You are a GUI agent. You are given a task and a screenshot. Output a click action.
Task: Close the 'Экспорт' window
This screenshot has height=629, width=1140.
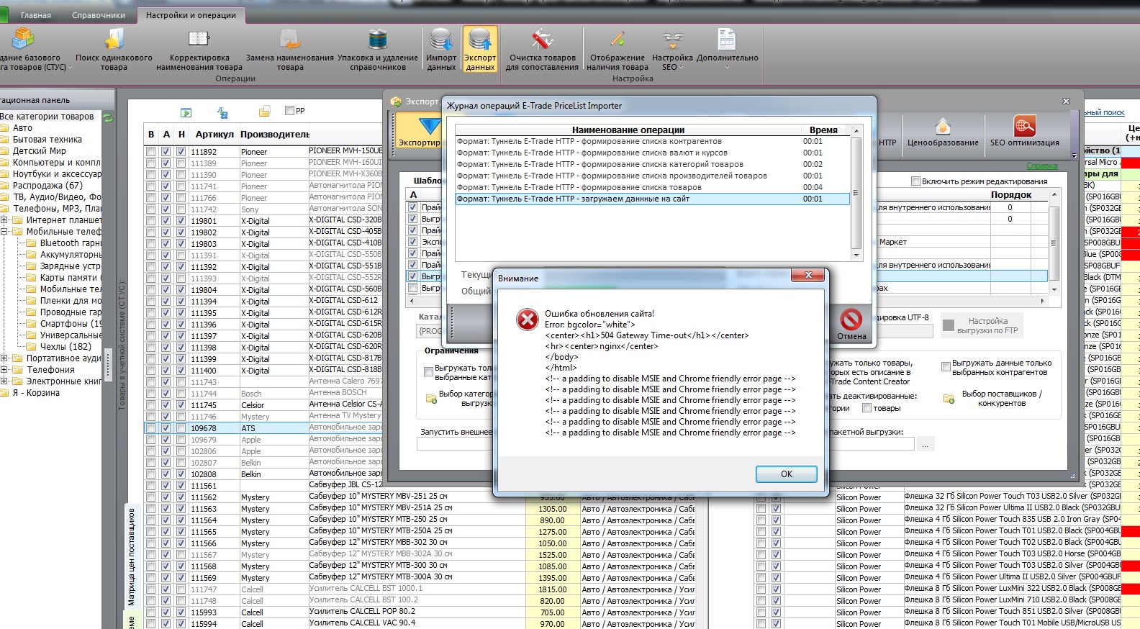(x=1066, y=101)
